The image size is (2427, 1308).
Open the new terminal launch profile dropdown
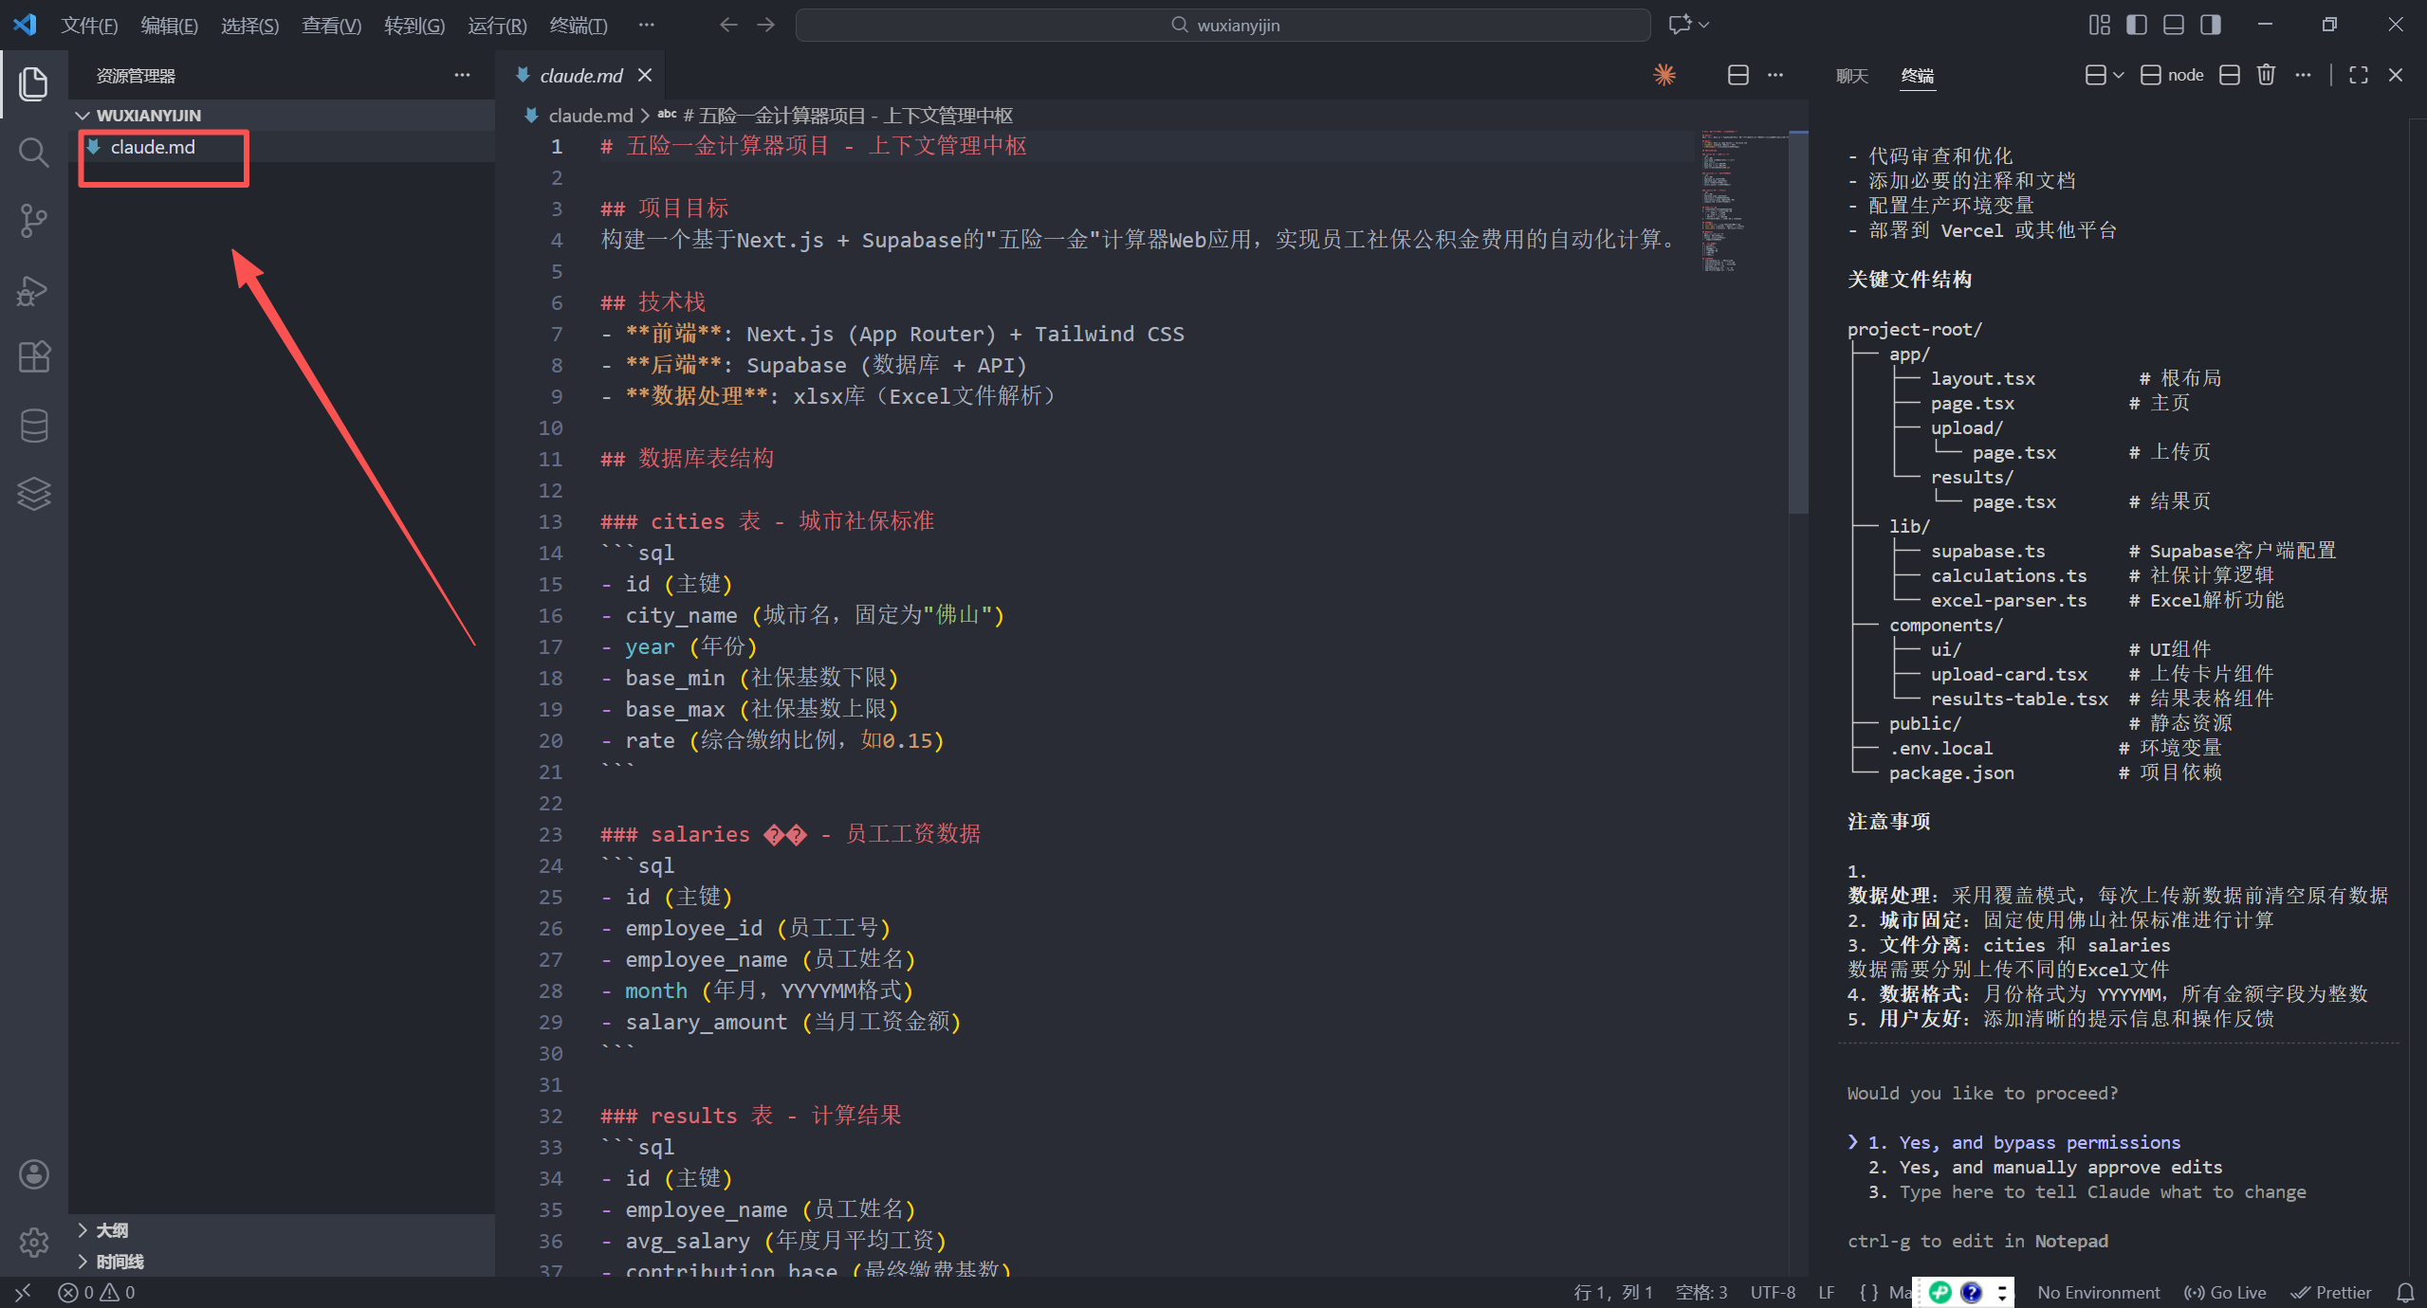point(2118,75)
